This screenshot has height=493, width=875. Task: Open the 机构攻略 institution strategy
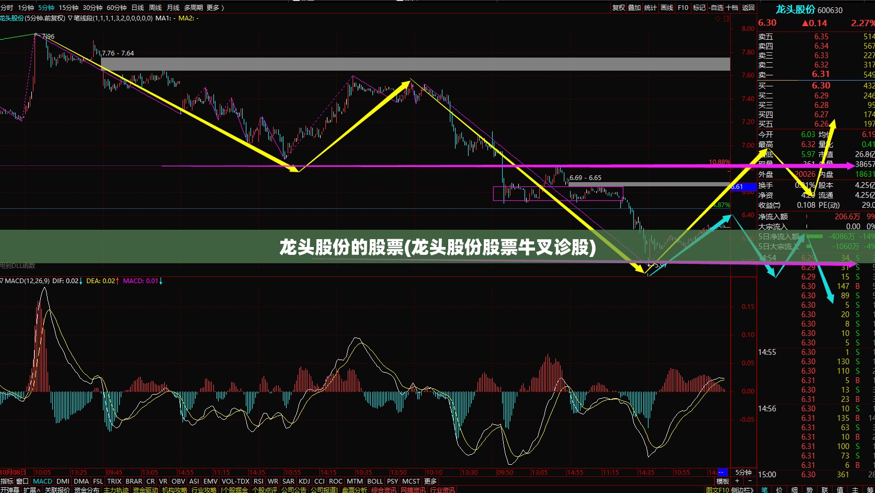click(175, 490)
